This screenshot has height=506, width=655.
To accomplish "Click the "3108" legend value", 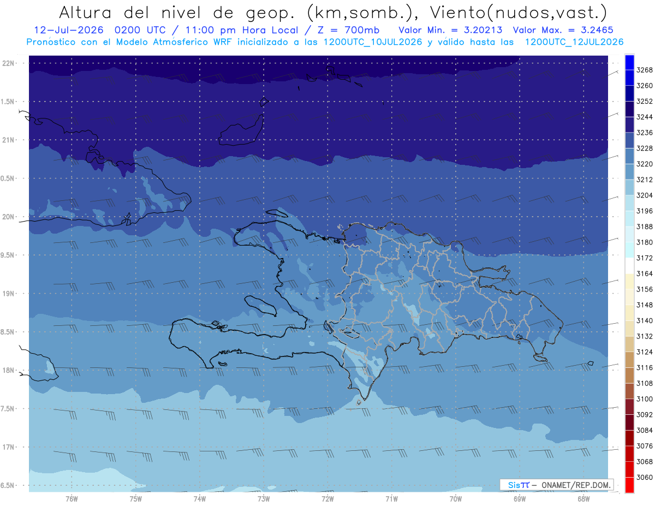I will pyautogui.click(x=645, y=383).
